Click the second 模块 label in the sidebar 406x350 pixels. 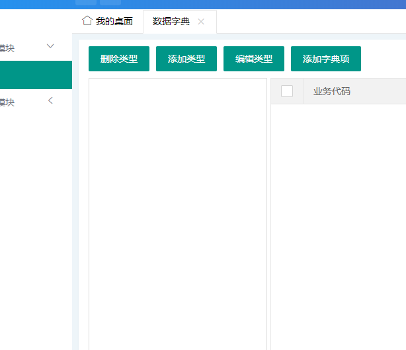click(7, 102)
